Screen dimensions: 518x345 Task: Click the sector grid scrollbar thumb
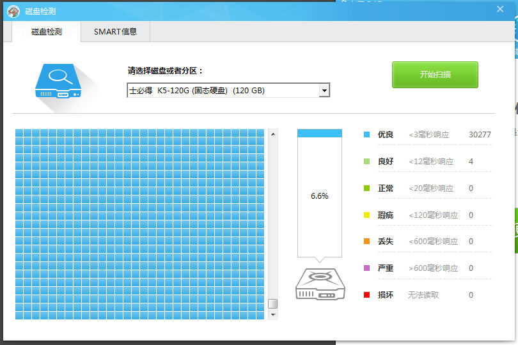tap(273, 303)
